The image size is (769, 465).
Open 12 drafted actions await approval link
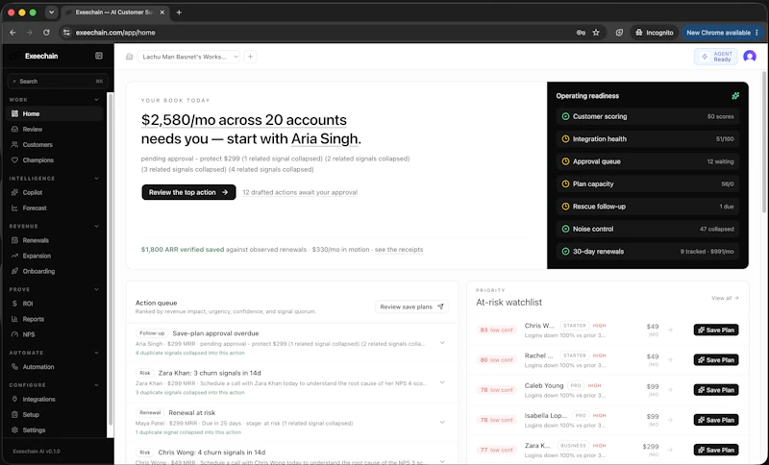[300, 192]
